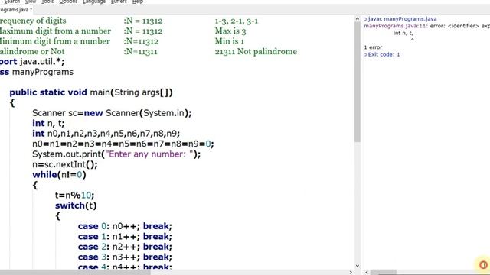Click the output pane scrollbar left arrow
The height and width of the screenshot is (275, 490).
[367, 272]
